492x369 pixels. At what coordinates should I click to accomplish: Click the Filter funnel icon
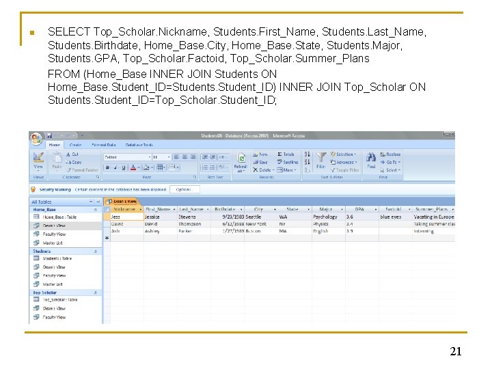coord(321,157)
